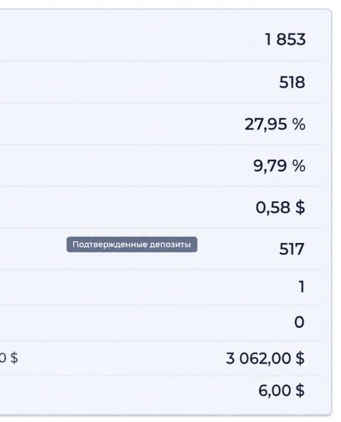This screenshot has height=422, width=341.
Task: Click the word Подтвержденные in tooltip
Action: (x=110, y=244)
